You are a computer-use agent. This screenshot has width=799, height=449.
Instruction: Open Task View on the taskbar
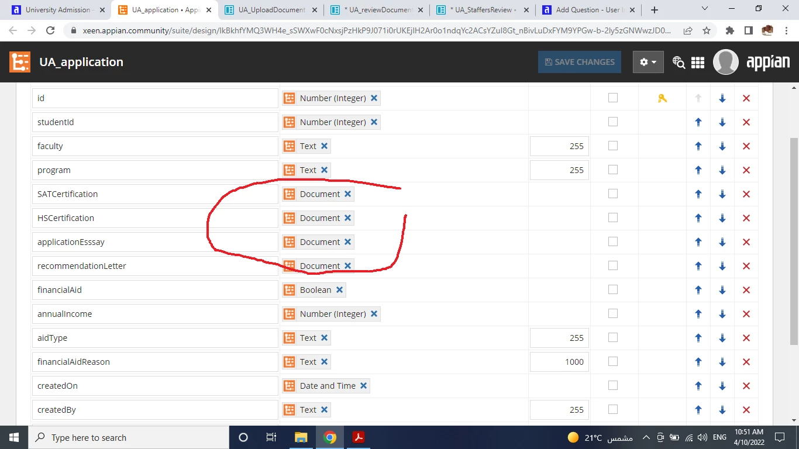(271, 437)
